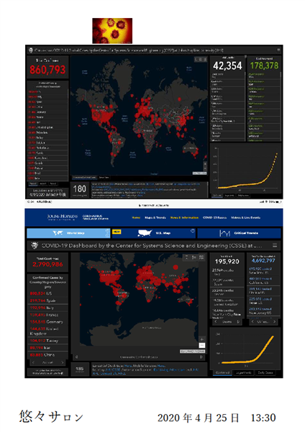Open bookmarks icon on lower dashboard map
Image resolution: width=305 pixels, height=432 pixels.
[186, 257]
